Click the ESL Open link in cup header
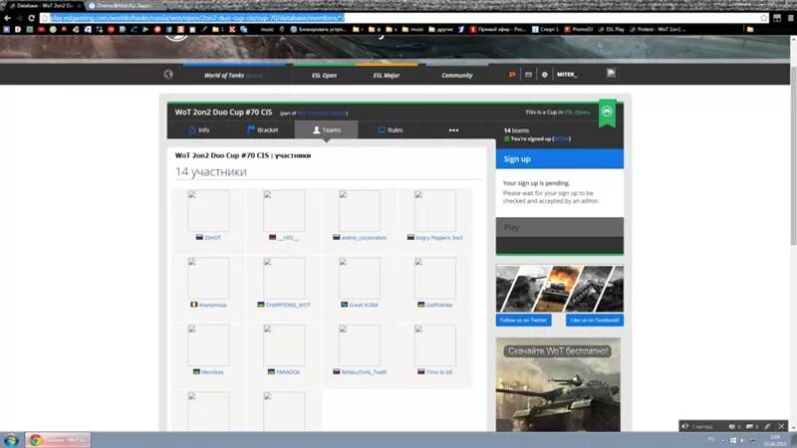 point(577,112)
